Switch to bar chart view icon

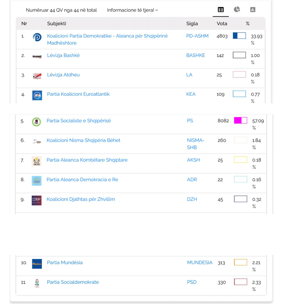tap(253, 10)
